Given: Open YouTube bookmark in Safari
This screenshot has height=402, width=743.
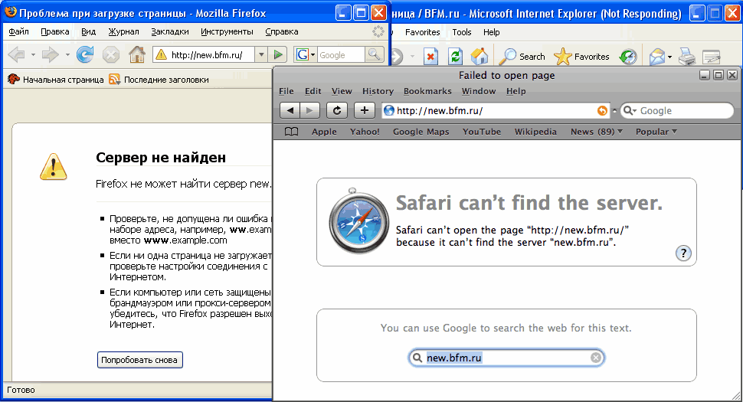Looking at the screenshot, I should click(482, 132).
